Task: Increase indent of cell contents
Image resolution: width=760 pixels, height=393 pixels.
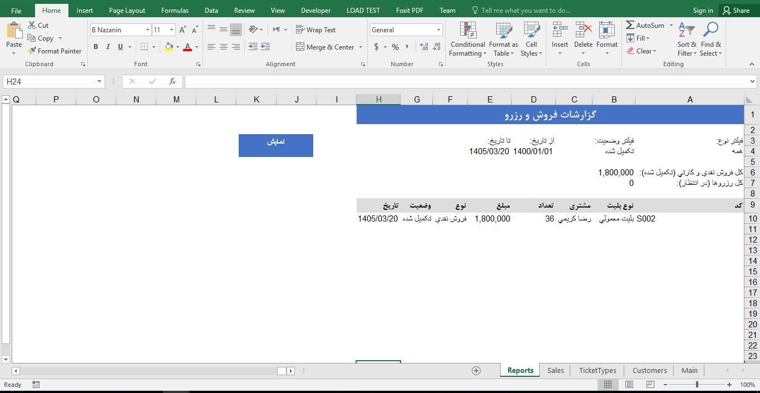Action: click(x=265, y=47)
